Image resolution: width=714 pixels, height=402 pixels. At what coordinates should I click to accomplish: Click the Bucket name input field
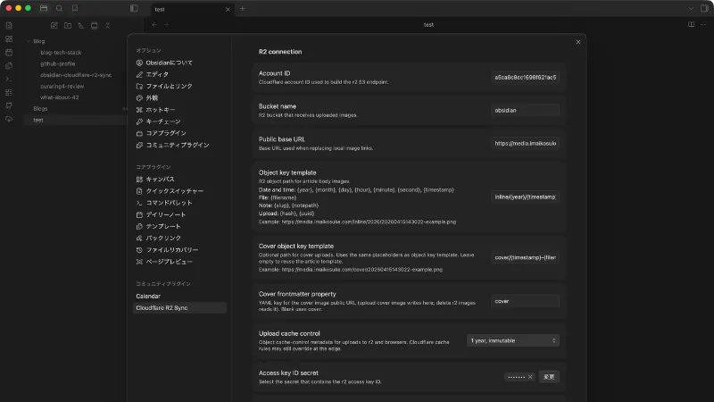tap(525, 110)
